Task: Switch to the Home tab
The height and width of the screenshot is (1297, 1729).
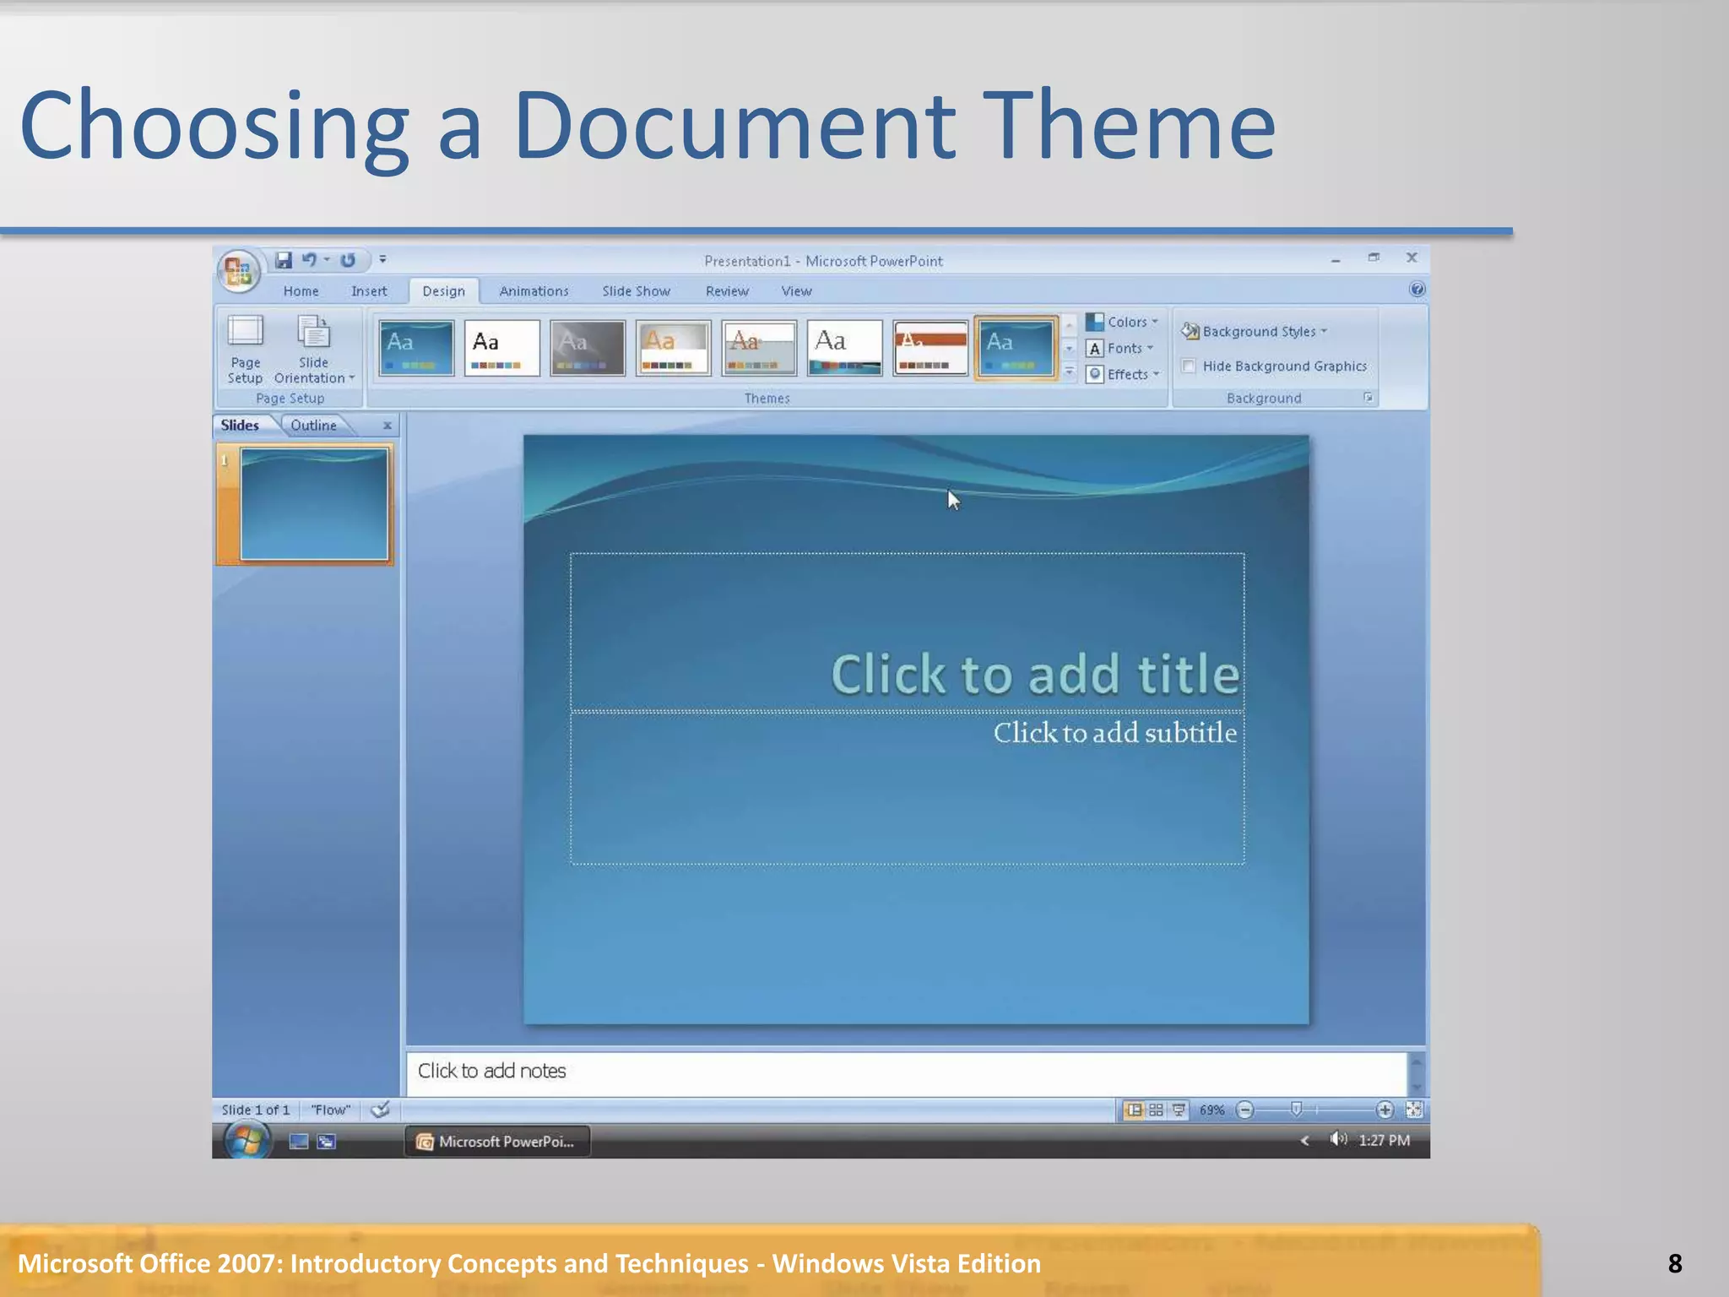Action: tap(301, 291)
